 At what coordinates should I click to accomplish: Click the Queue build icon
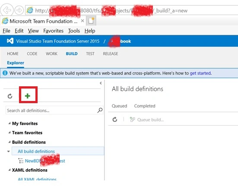click(132, 120)
